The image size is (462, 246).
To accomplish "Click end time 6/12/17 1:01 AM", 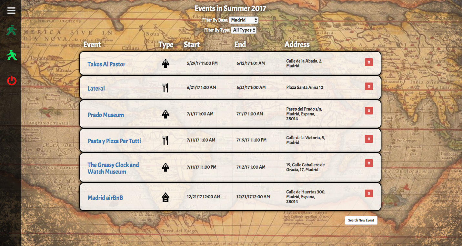I will [251, 63].
